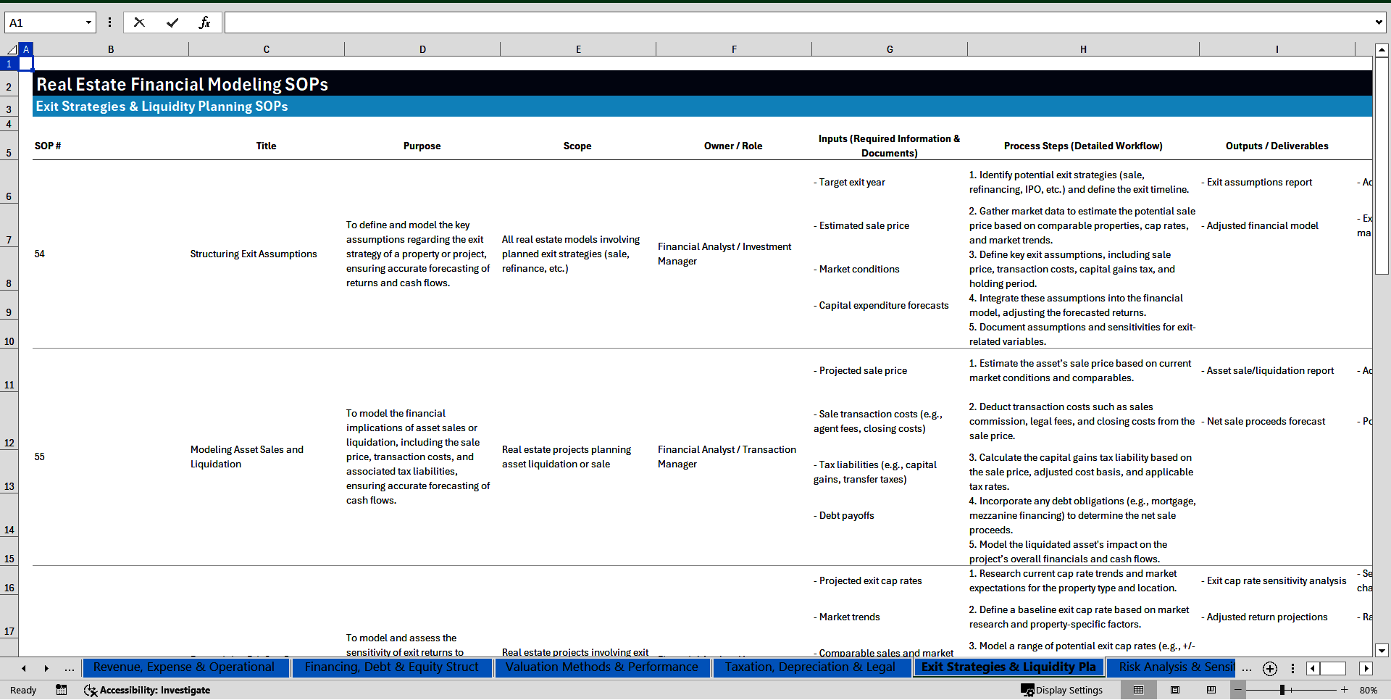Screen dimensions: 1391x700
Task: Open the All Sheets vertical ellipsis menu
Action: pyautogui.click(x=1293, y=668)
